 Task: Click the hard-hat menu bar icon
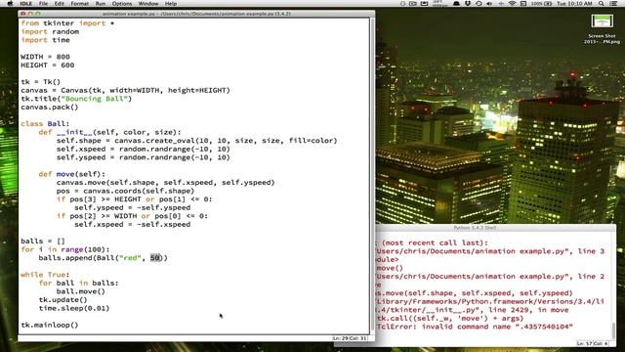coord(456,3)
